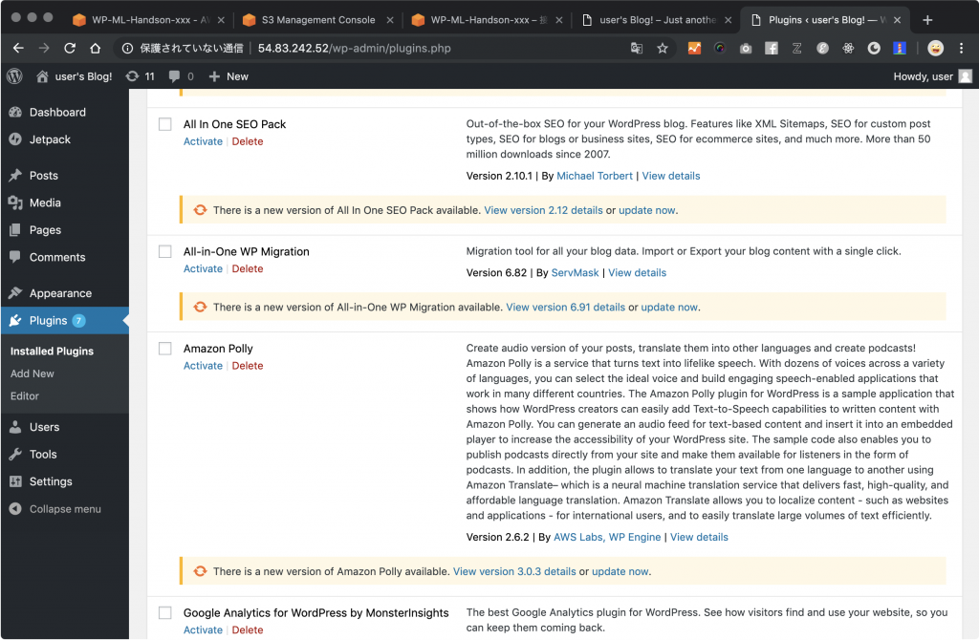Tick the All In One SEO Pack checkbox
The width and height of the screenshot is (979, 640).
coord(164,124)
